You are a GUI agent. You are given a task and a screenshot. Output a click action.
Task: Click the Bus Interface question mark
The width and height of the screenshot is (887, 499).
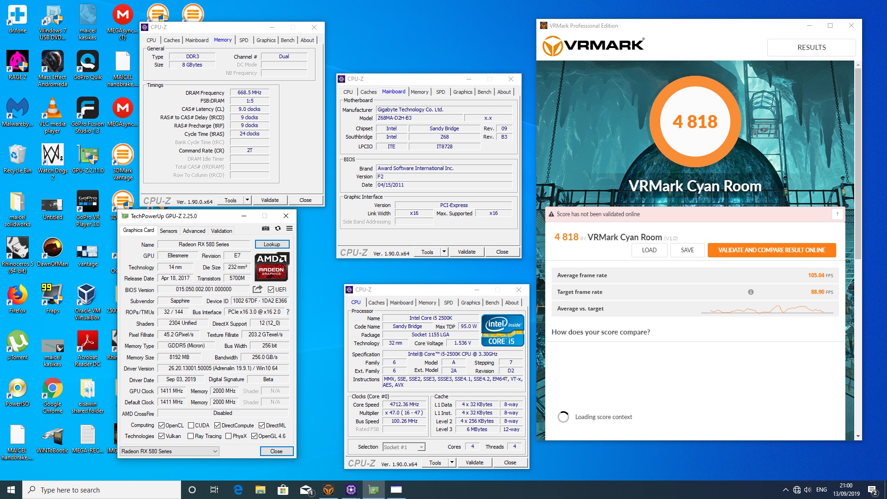(x=288, y=312)
